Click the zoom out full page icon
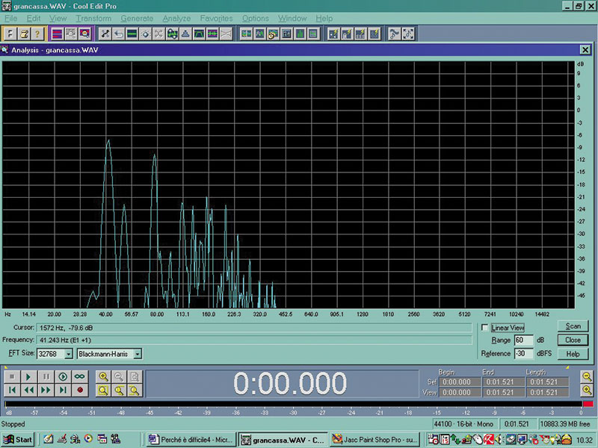 (x=135, y=377)
